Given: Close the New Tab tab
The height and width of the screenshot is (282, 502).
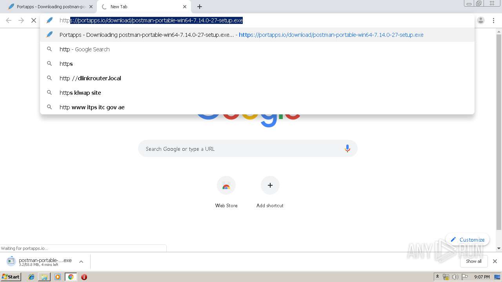Looking at the screenshot, I should click(185, 7).
